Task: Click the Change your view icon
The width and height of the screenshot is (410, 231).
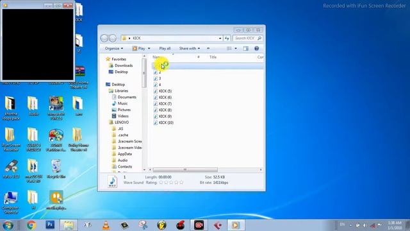Action: coord(229,49)
